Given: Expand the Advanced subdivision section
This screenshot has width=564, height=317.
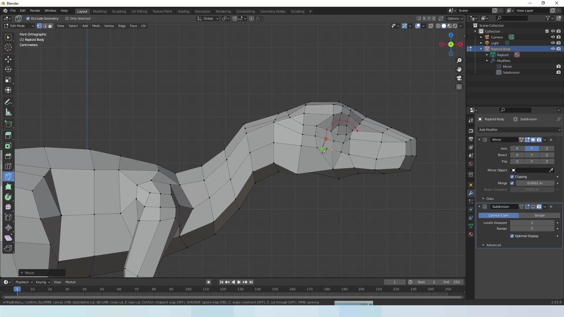Looking at the screenshot, I should [493, 245].
